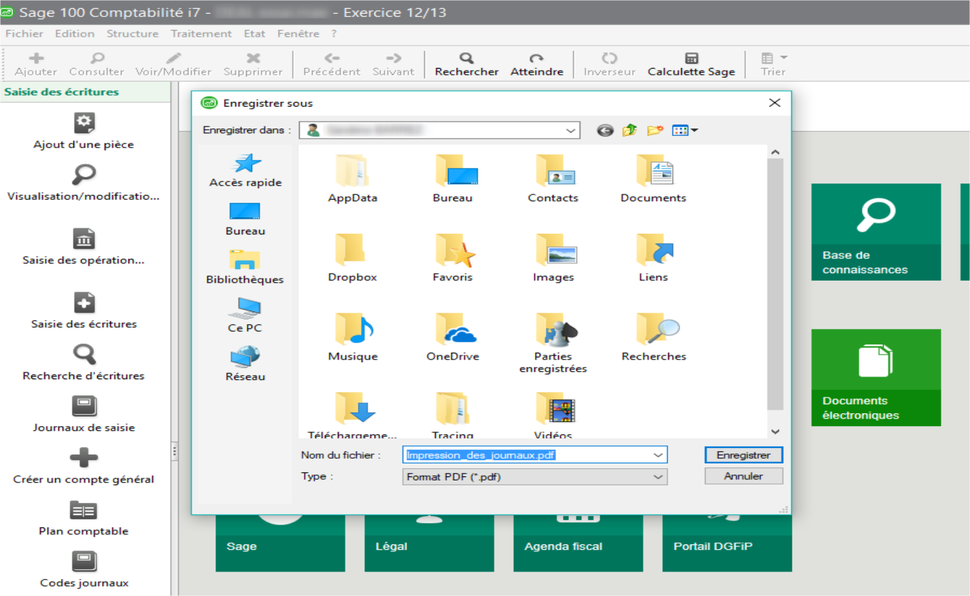Expand the Enregistrer dans location dropdown
Viewport: 970px width, 596px height.
click(x=570, y=130)
